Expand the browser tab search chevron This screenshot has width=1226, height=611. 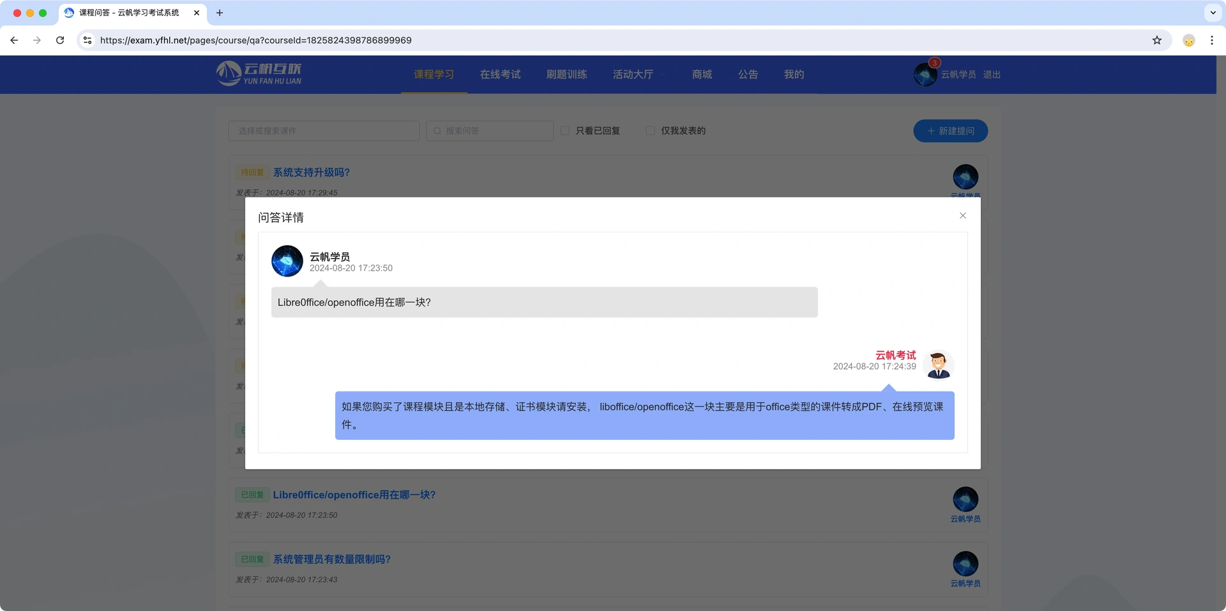(1213, 13)
